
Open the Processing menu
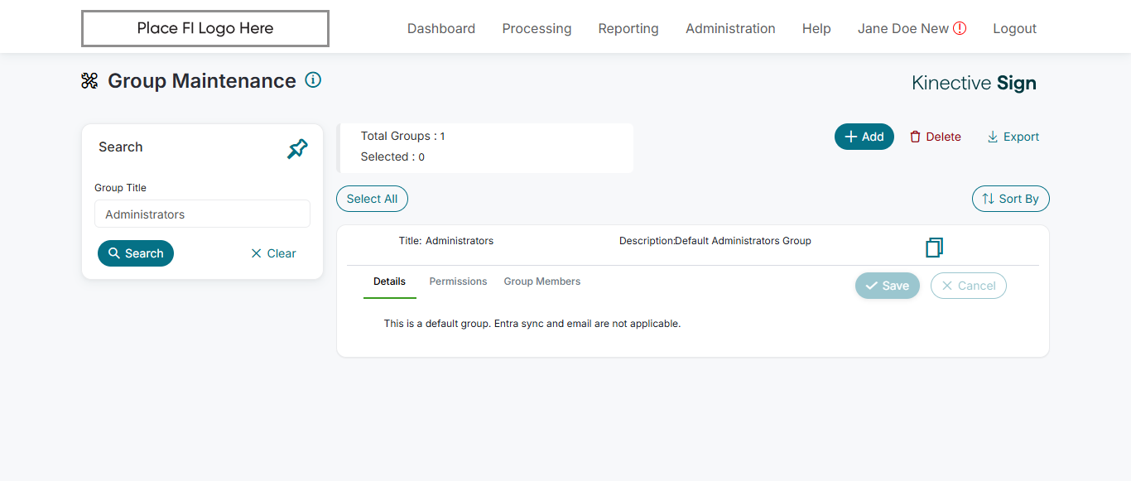537,28
